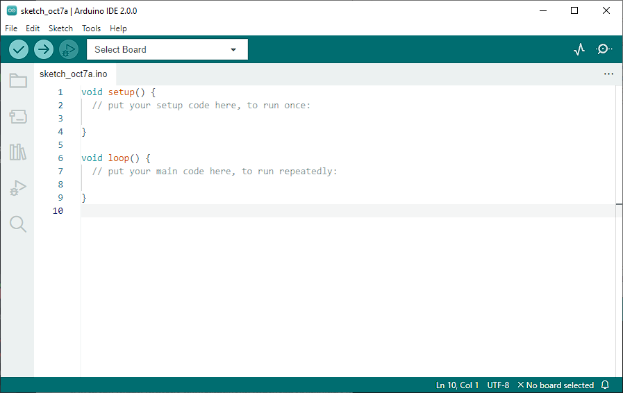623x393 pixels.
Task: Click the setup code comment text
Action: point(201,106)
